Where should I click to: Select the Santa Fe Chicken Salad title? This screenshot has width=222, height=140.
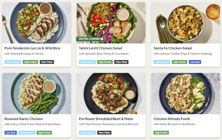pos(173,48)
